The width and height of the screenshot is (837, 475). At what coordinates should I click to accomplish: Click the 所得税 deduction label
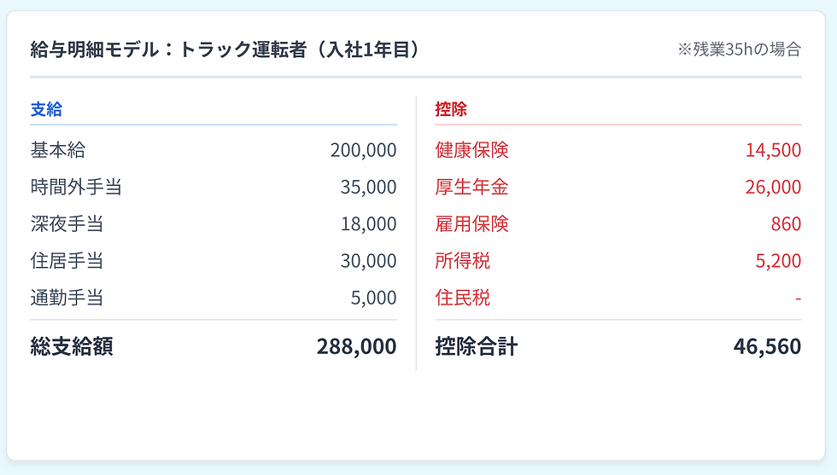[462, 261]
